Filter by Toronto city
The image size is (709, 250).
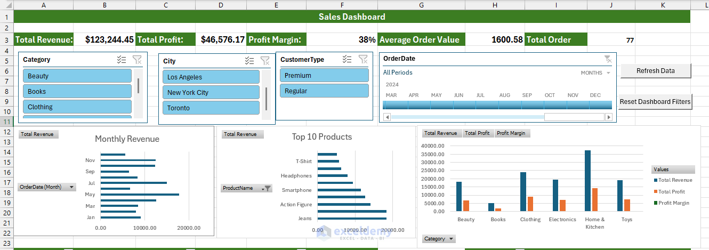(211, 108)
